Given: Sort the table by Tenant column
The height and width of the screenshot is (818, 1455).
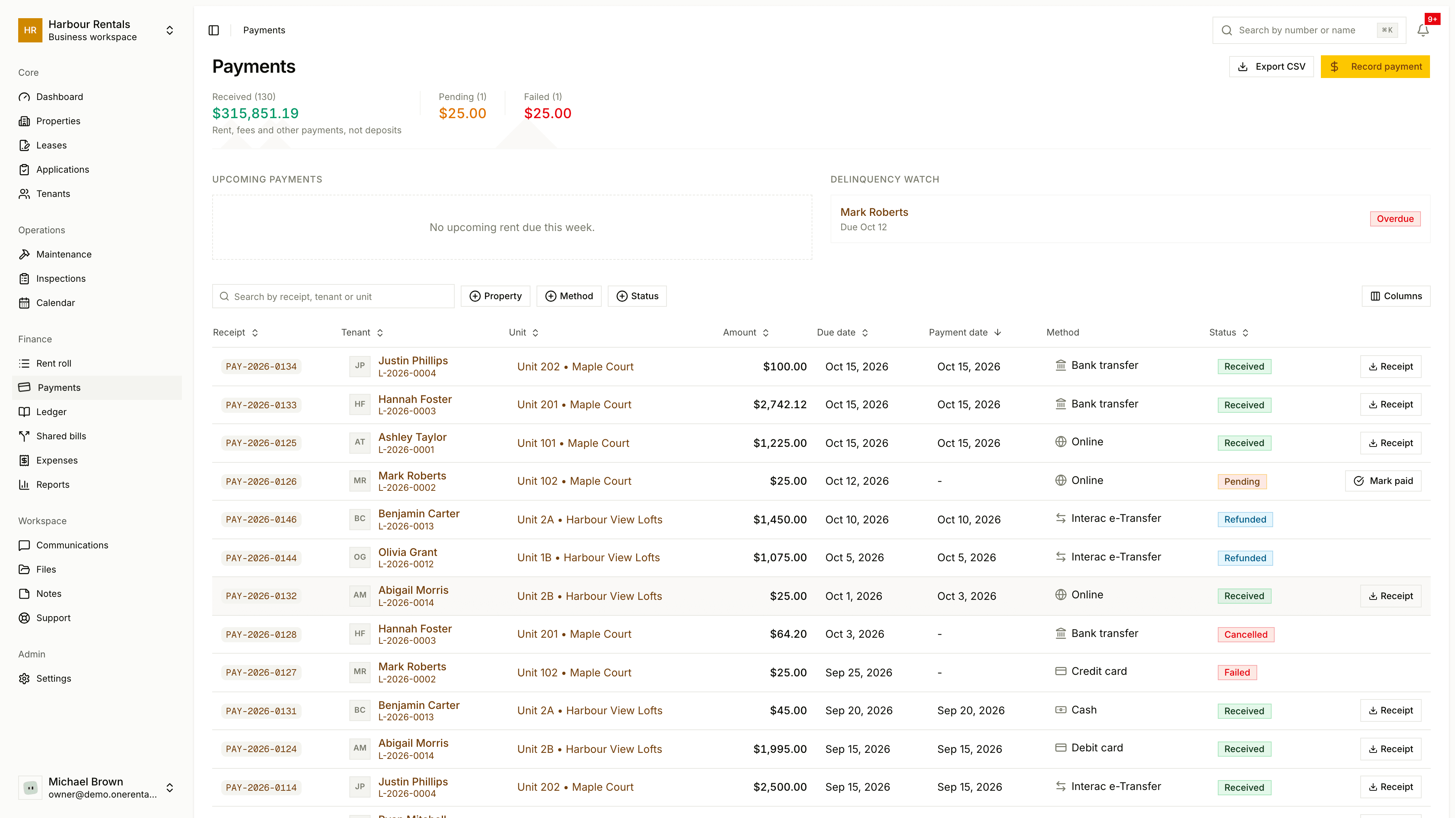Looking at the screenshot, I should pos(363,333).
